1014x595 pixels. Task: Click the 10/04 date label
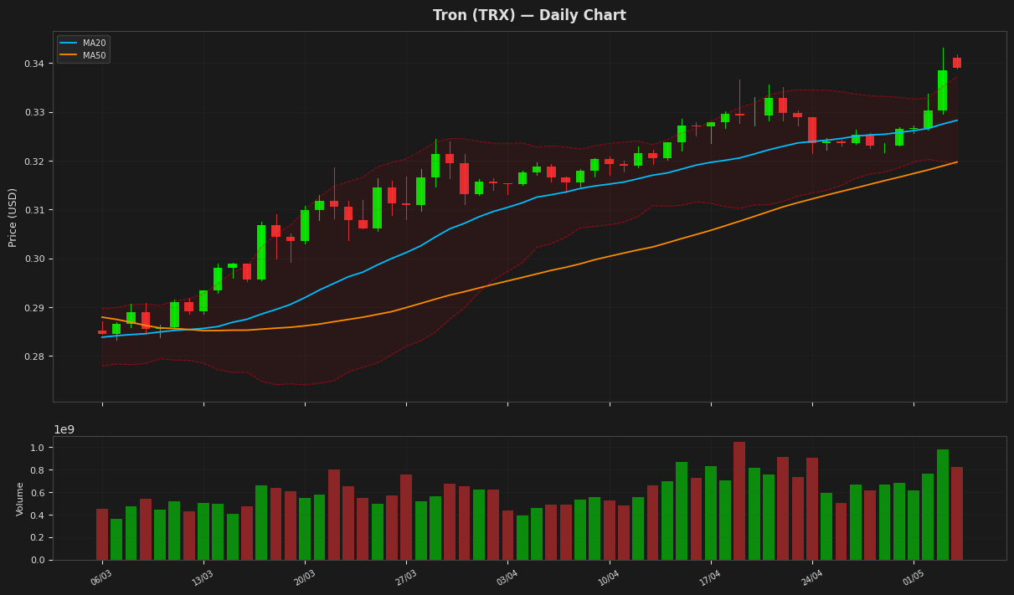pyautogui.click(x=608, y=577)
